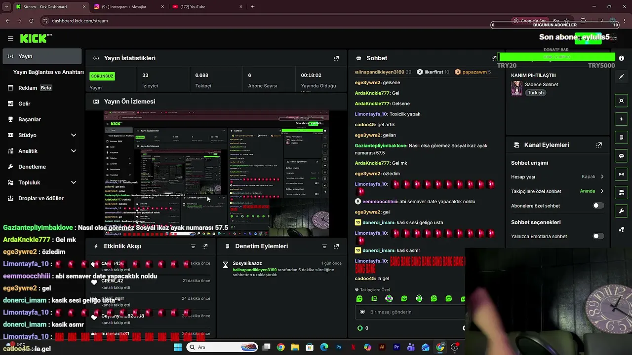Open balinapandikleyen3169 profile in Denetim Eylemleri
Viewport: 632px width, 355px height.
pyautogui.click(x=254, y=270)
